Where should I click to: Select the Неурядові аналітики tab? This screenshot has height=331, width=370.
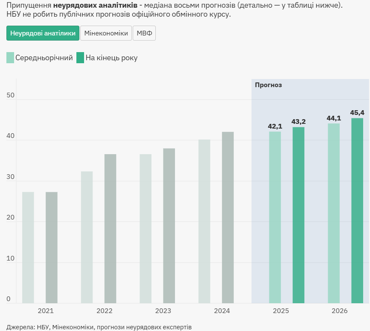(43, 33)
